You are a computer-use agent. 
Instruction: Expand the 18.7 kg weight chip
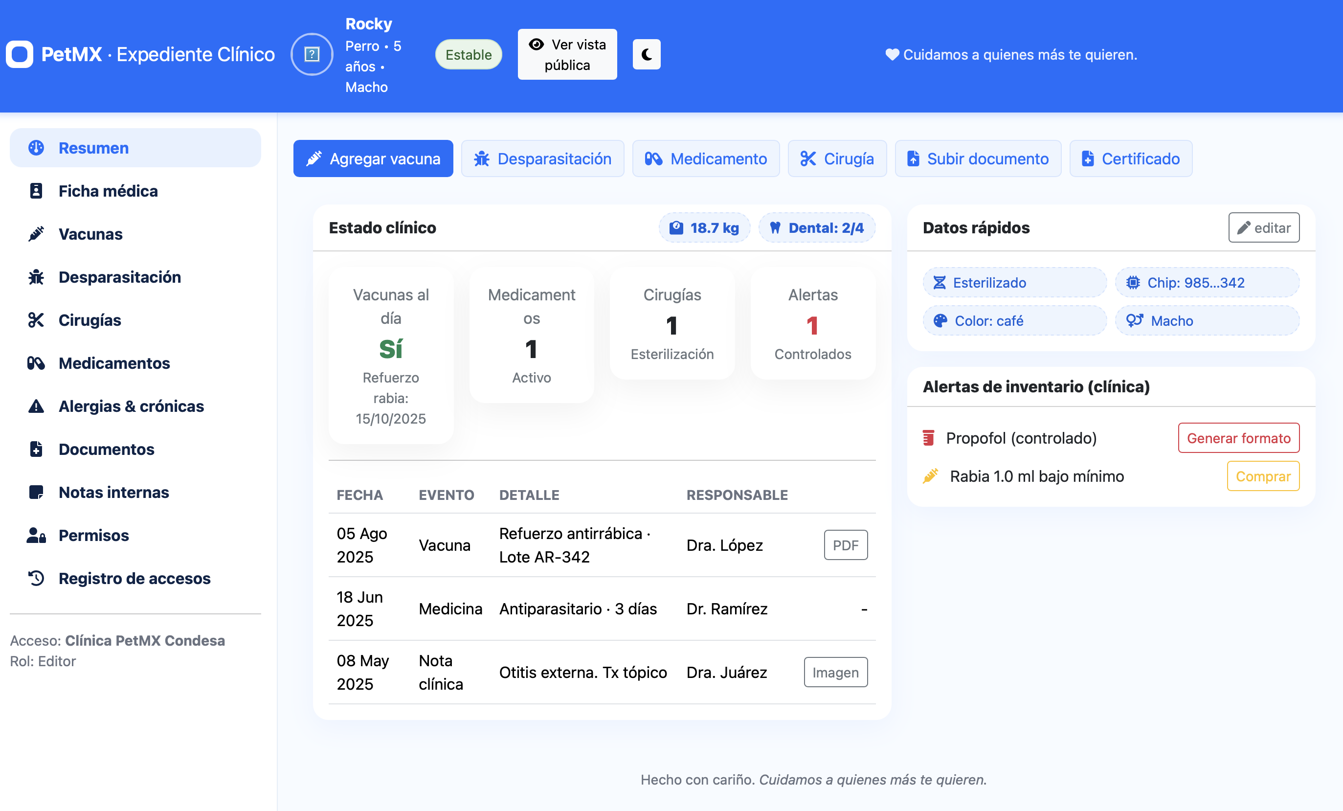704,228
